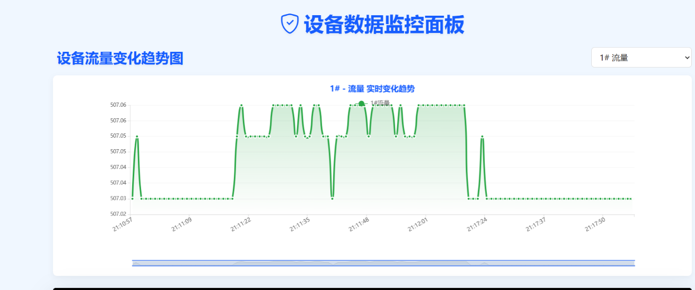695x290 pixels.
Task: Click the 21:17:50 time axis label
Action: (595, 225)
